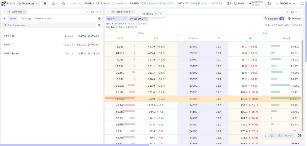This screenshot has width=307, height=146.
Task: Click Put LTP 129.8 at strike 24000
Action: coord(249,99)
